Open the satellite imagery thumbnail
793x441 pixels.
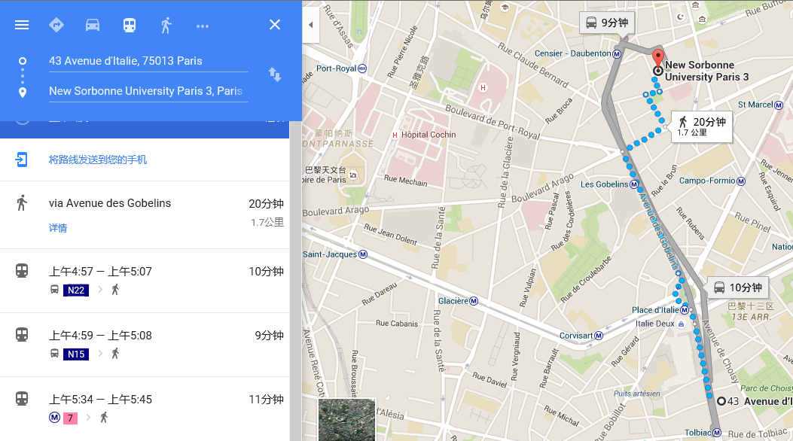click(x=347, y=420)
